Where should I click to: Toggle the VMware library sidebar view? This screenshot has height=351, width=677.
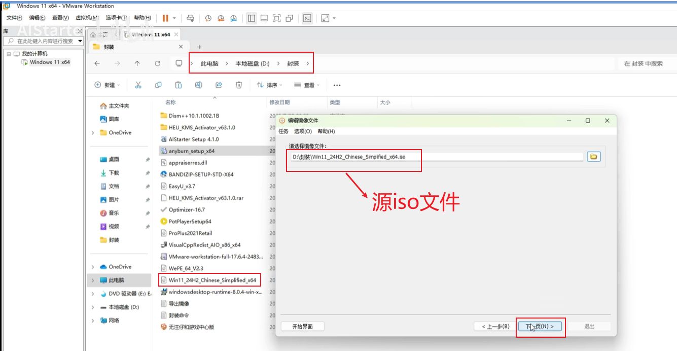click(251, 18)
